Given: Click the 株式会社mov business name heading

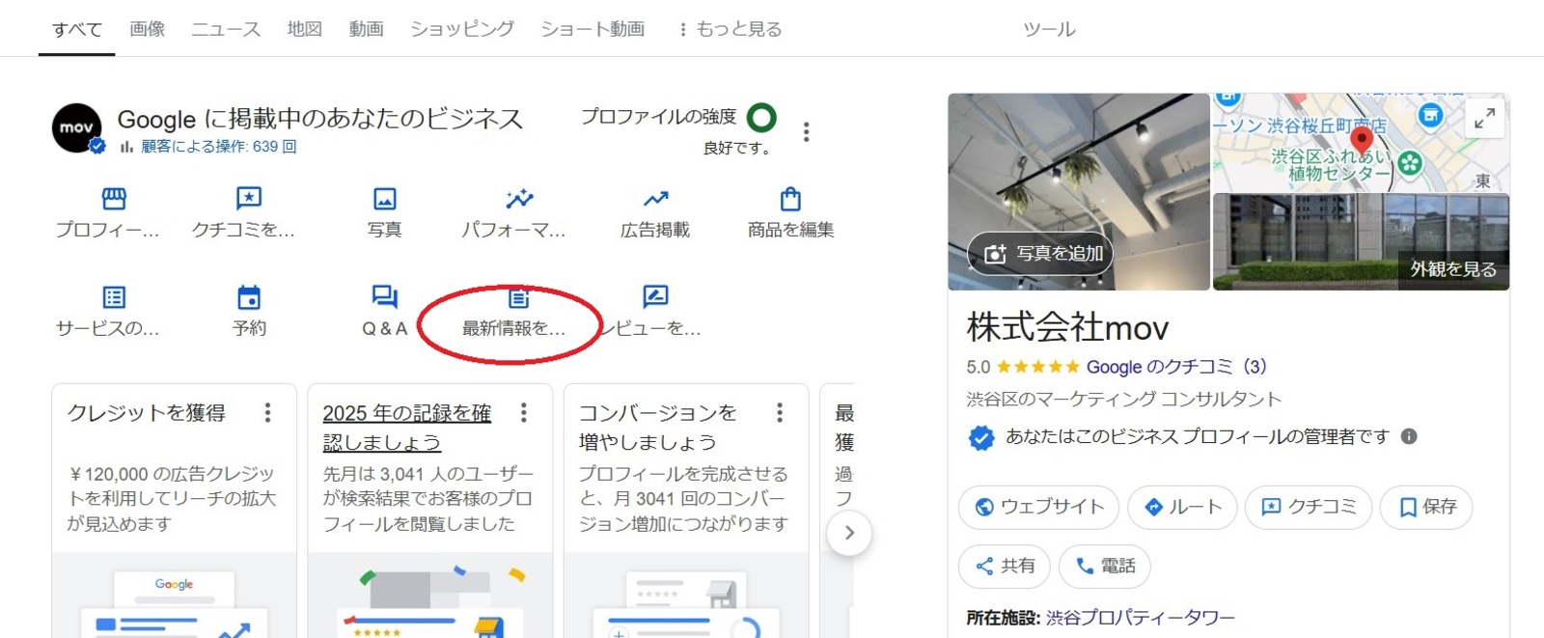Looking at the screenshot, I should 1067,328.
